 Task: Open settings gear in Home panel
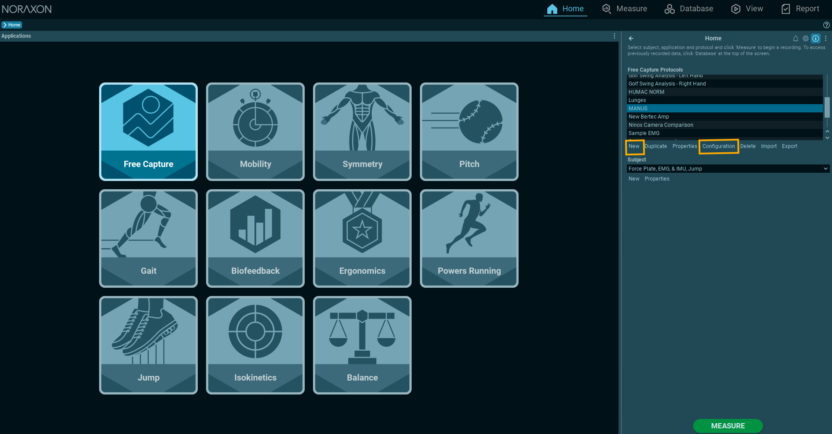point(805,38)
